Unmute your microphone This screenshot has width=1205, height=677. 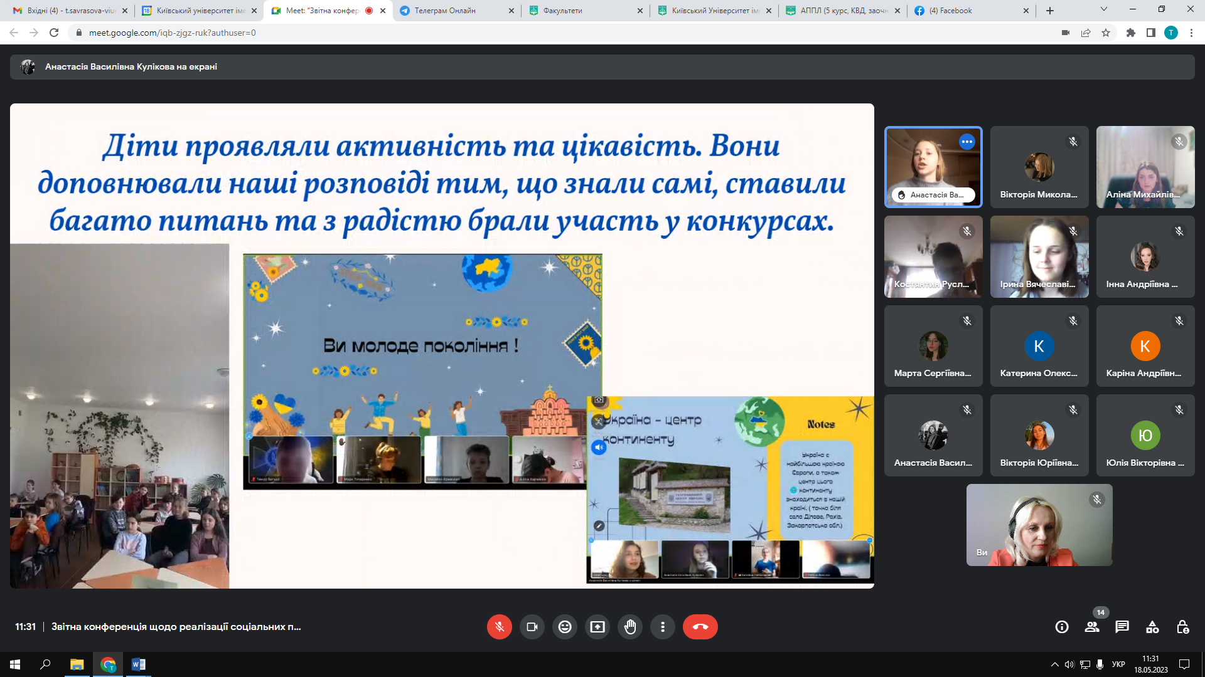(x=500, y=627)
